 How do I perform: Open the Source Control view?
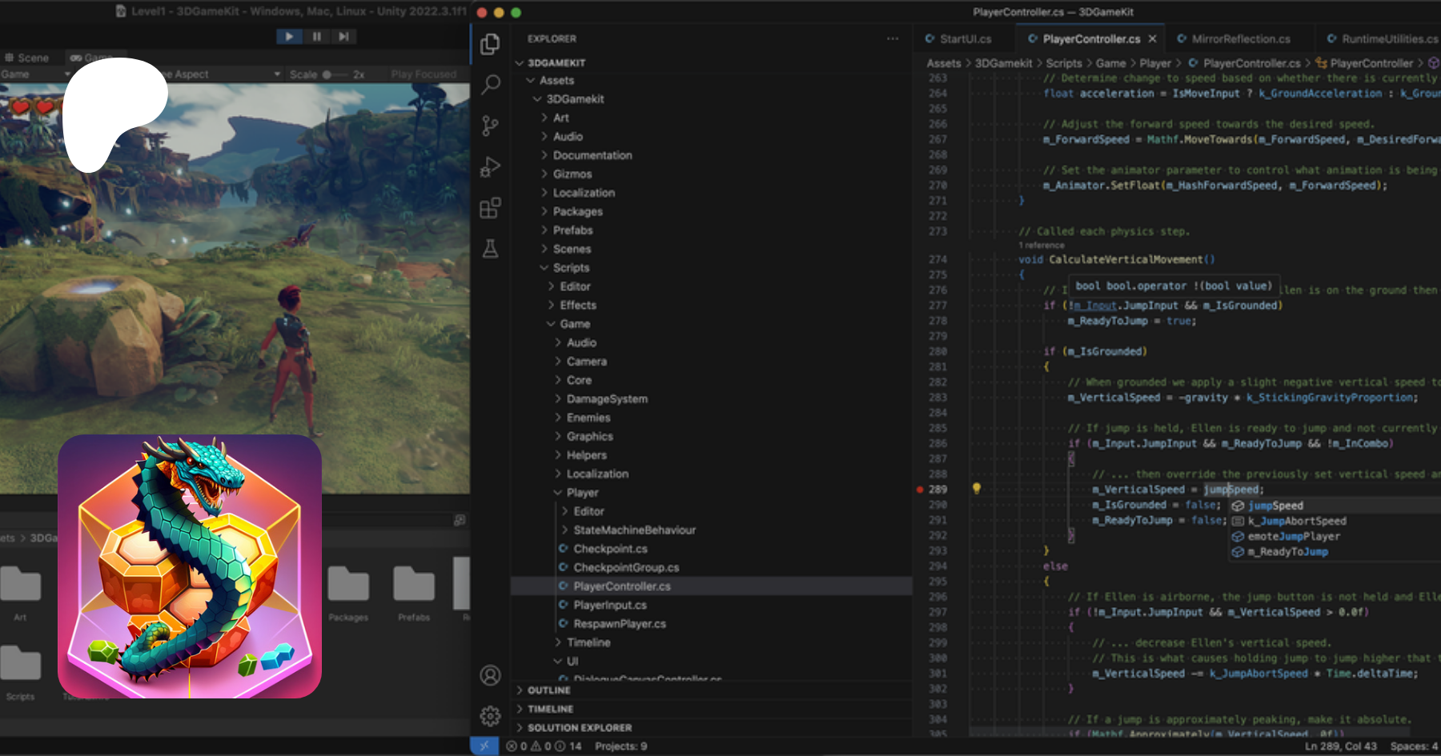[x=491, y=126]
